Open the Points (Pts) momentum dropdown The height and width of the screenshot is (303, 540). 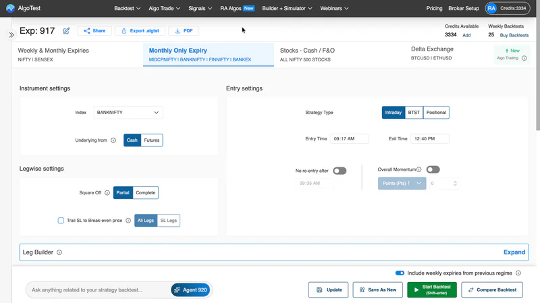tap(402, 183)
